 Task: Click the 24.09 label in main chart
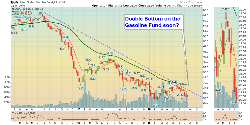[166, 98]
